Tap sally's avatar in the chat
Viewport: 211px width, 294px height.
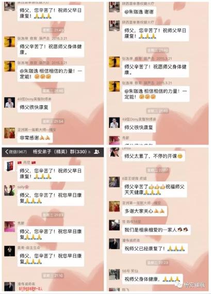click(10, 190)
